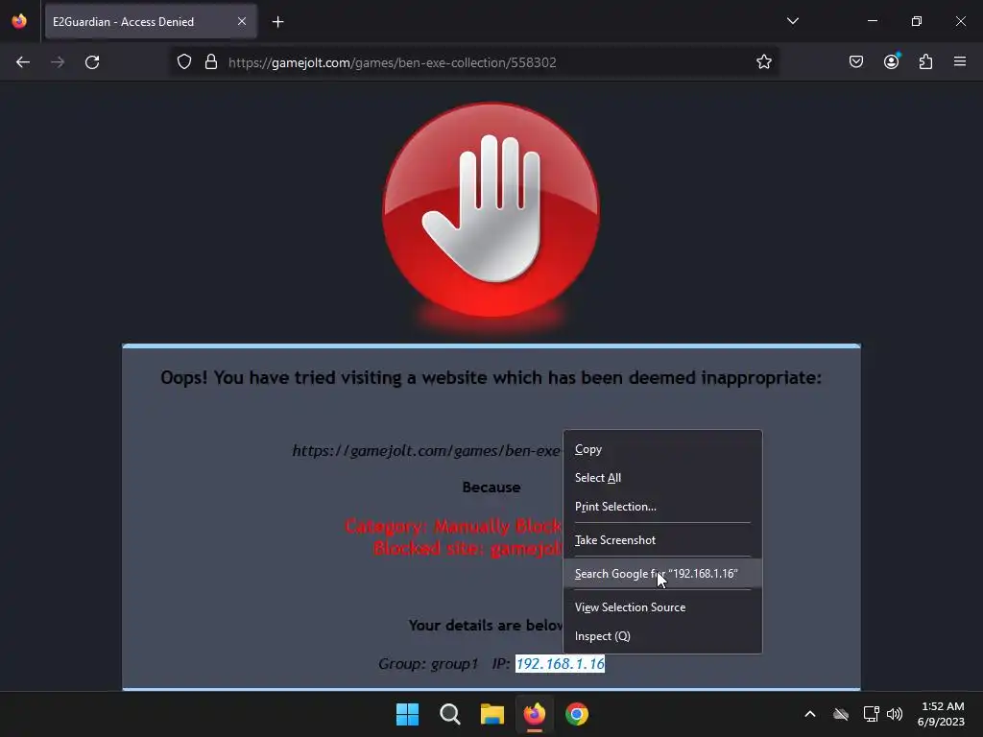
Task: Open Windows Search from the taskbar
Action: [449, 714]
